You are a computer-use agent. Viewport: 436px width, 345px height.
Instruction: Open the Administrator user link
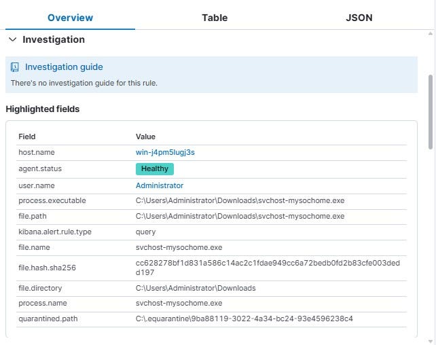point(160,185)
